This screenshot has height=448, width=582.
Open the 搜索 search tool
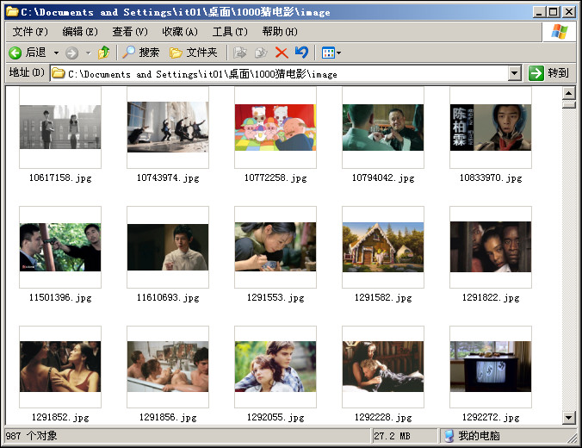(x=140, y=53)
